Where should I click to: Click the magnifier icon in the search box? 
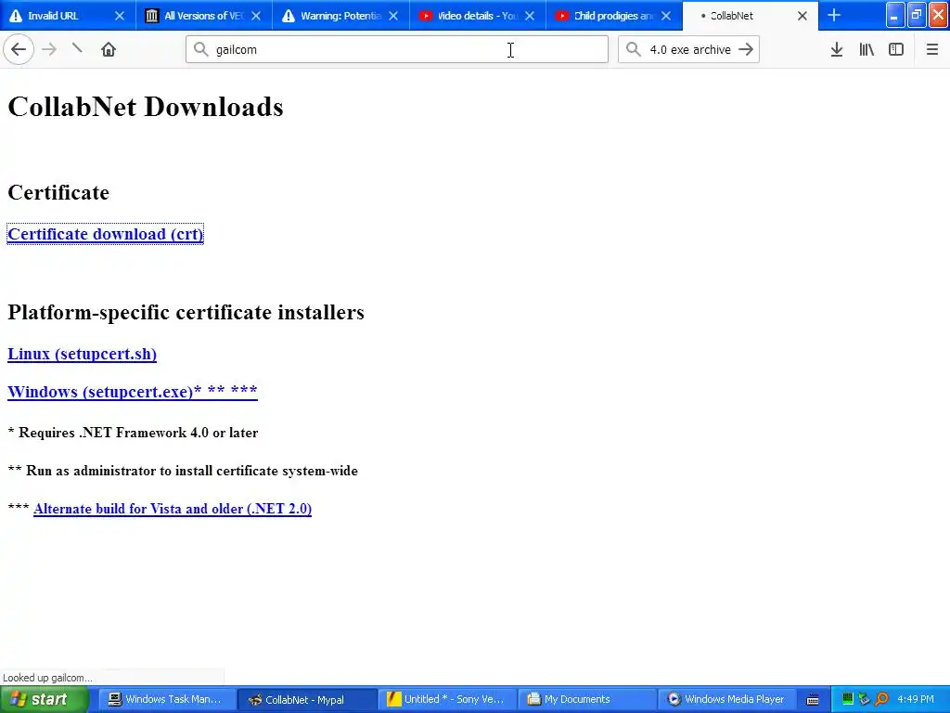(x=633, y=50)
